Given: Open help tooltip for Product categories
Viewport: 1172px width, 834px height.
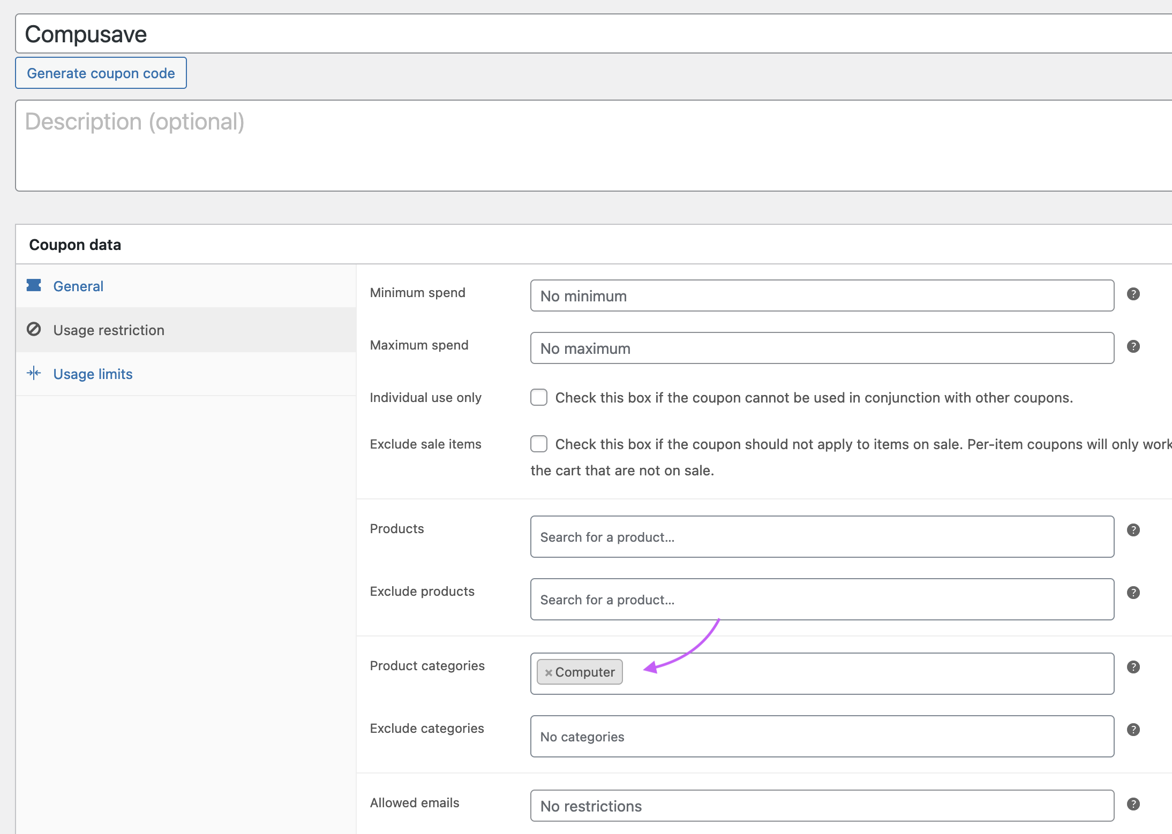Looking at the screenshot, I should pyautogui.click(x=1133, y=666).
